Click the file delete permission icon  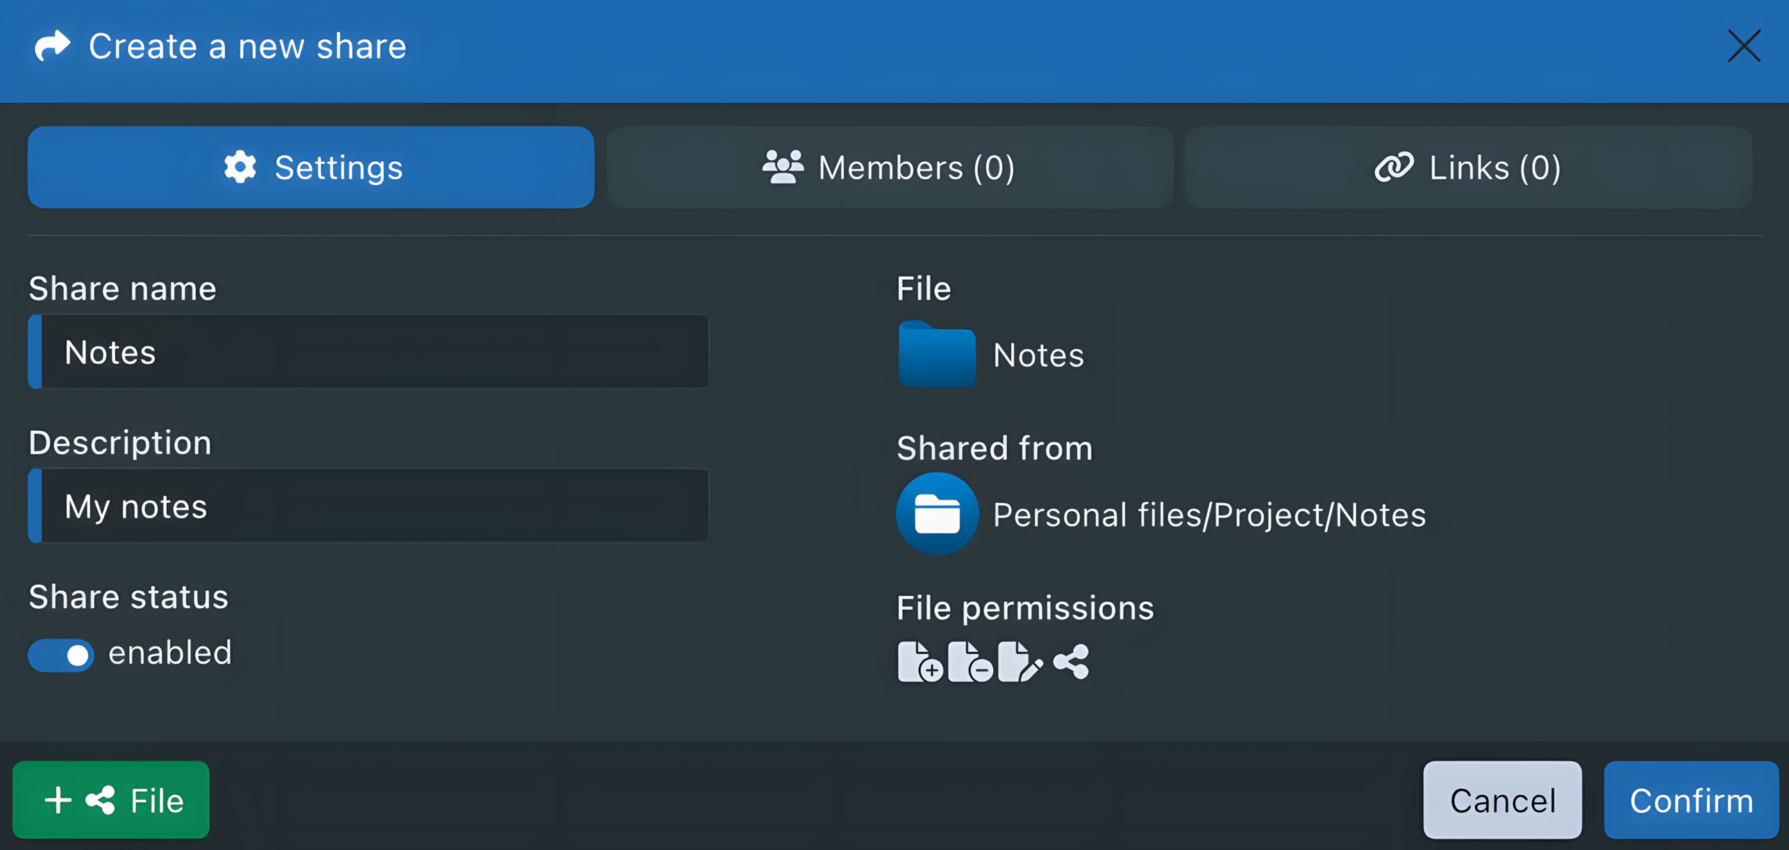[970, 661]
